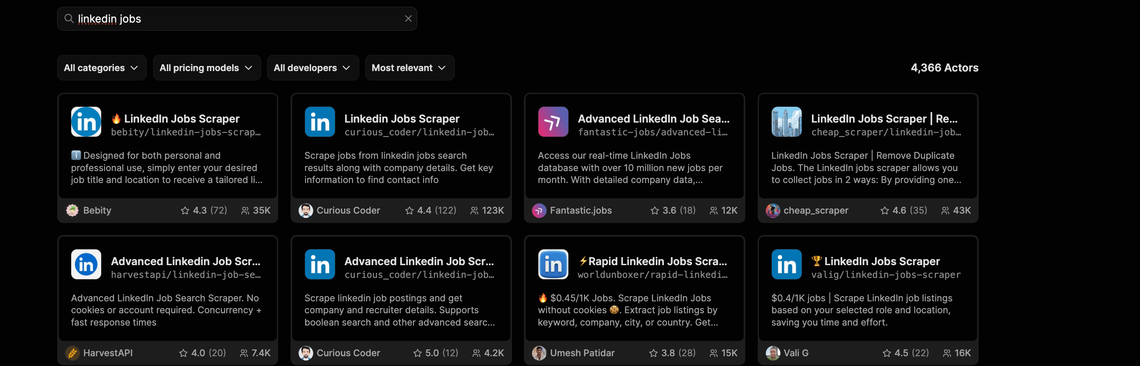The image size is (1140, 366).
Task: Click the Vali G developer avatar
Action: 773,353
